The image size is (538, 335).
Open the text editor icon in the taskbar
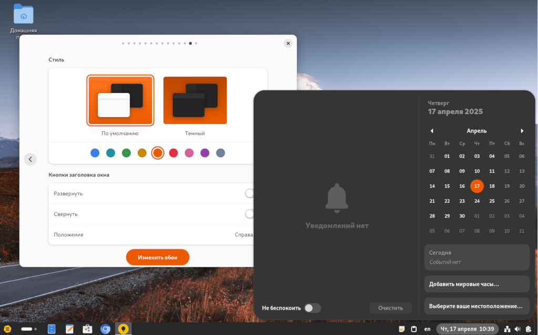tap(69, 329)
